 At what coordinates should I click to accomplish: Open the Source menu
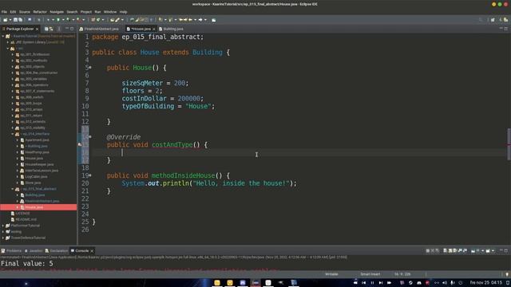click(x=25, y=12)
